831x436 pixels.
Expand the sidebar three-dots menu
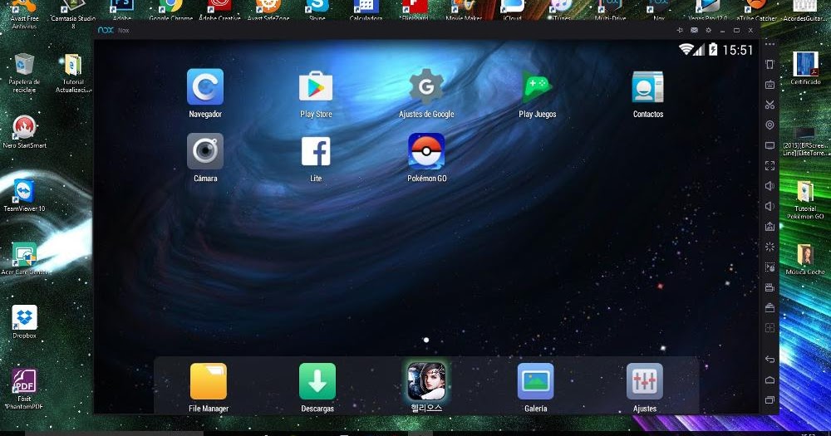[770, 44]
